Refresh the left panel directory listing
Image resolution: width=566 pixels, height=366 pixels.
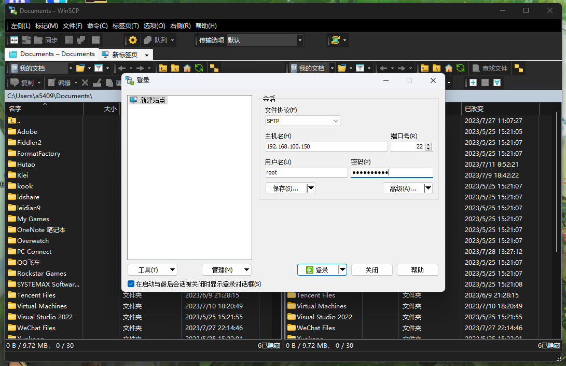(199, 68)
